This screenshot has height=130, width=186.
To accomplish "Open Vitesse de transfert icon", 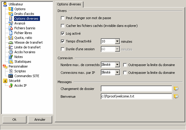I will click(11, 42).
